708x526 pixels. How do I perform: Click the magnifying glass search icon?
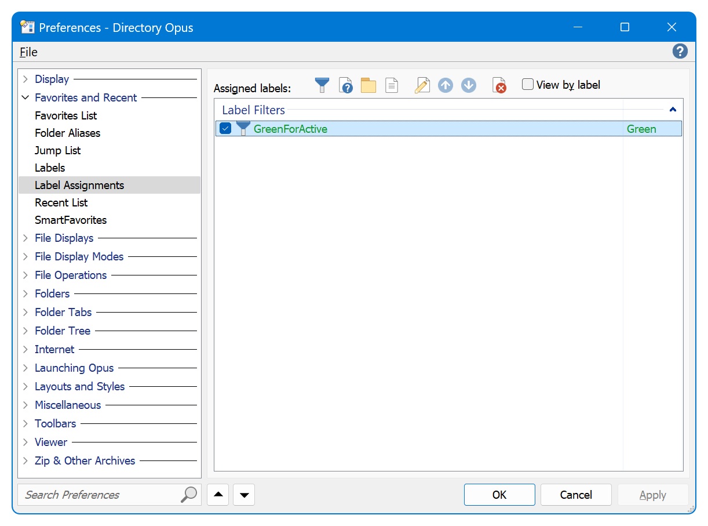(x=189, y=495)
